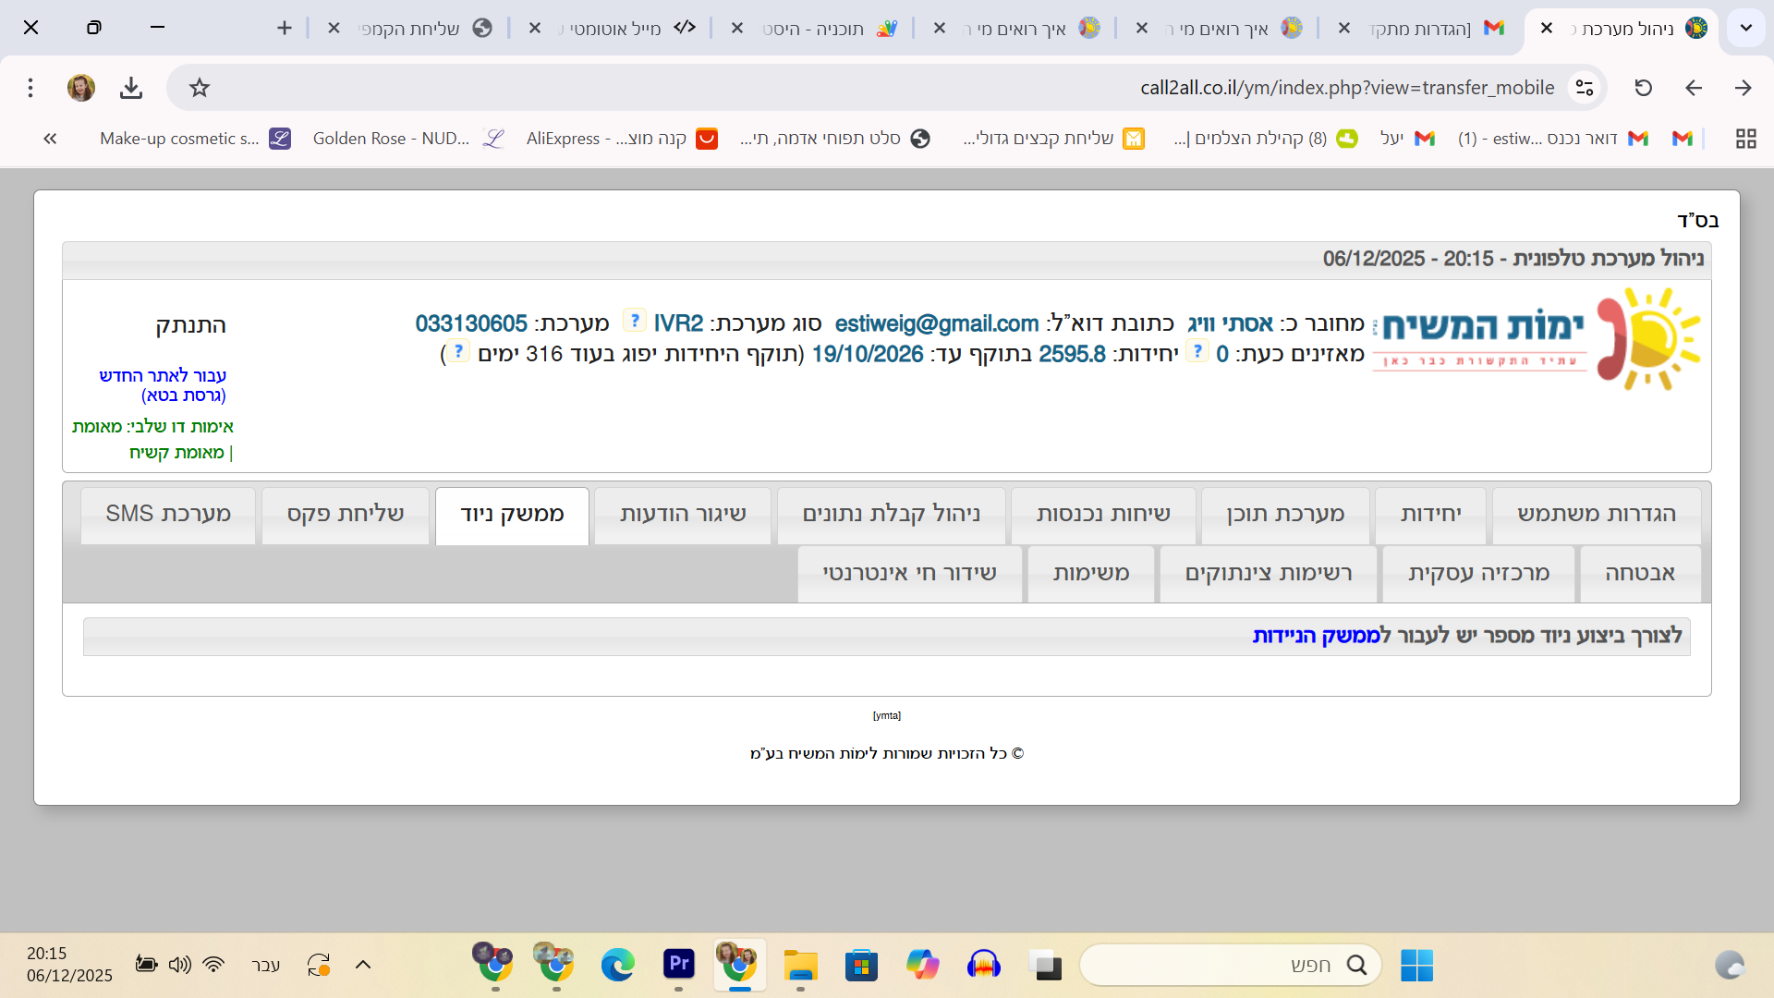The image size is (1774, 998).
Task: Open Adobe Premiere Pro from taskbar
Action: (x=678, y=964)
